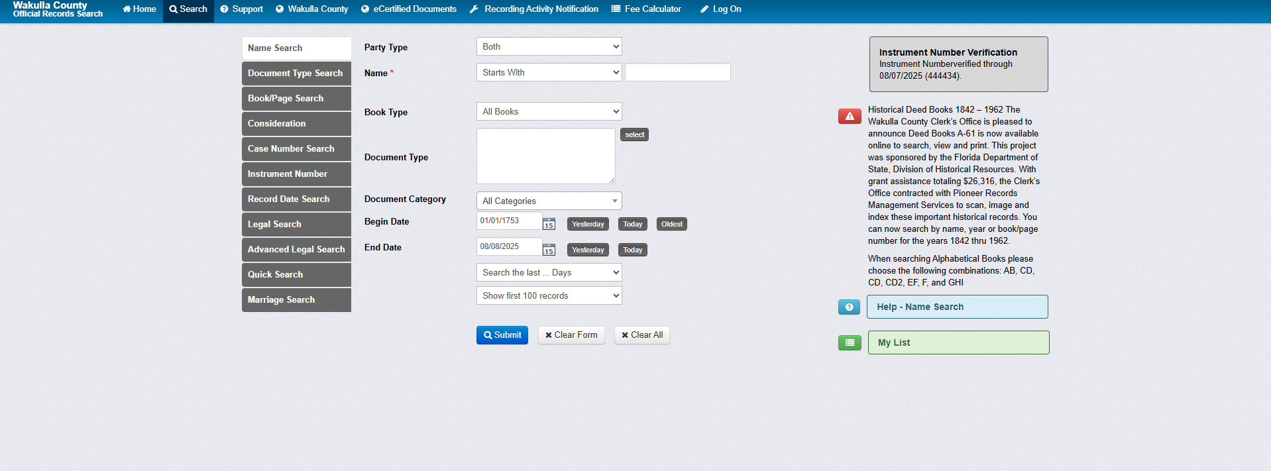Expand the Show first 100 records dropdown
This screenshot has width=1271, height=471.
[x=549, y=295]
